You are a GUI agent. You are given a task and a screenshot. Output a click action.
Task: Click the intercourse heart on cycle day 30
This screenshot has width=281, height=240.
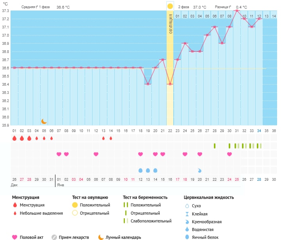click(x=229, y=154)
